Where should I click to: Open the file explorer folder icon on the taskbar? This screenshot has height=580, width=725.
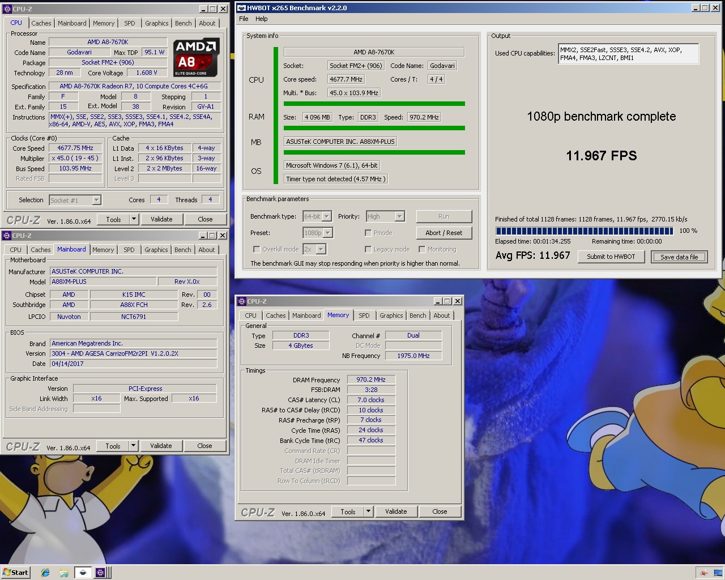64,573
